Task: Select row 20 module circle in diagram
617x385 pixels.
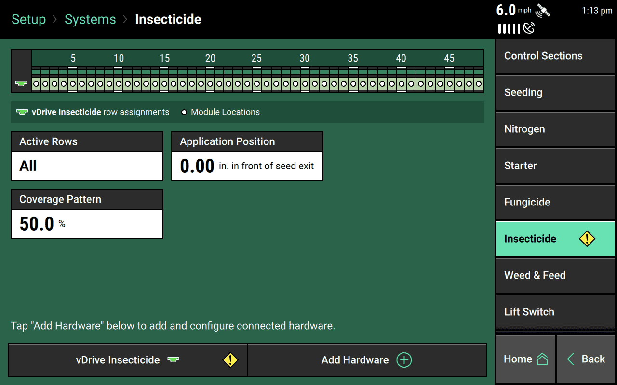Action: (x=211, y=84)
